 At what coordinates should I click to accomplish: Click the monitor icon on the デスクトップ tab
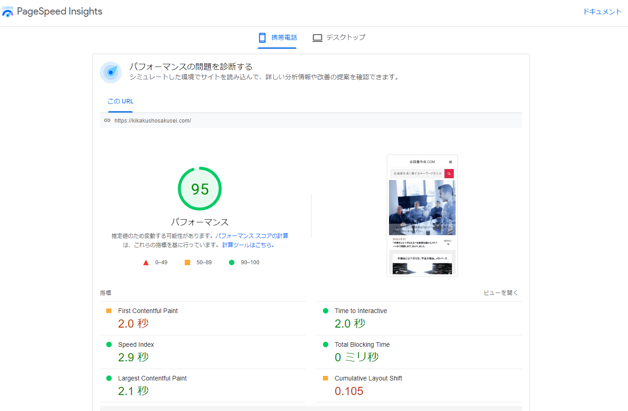tap(317, 38)
